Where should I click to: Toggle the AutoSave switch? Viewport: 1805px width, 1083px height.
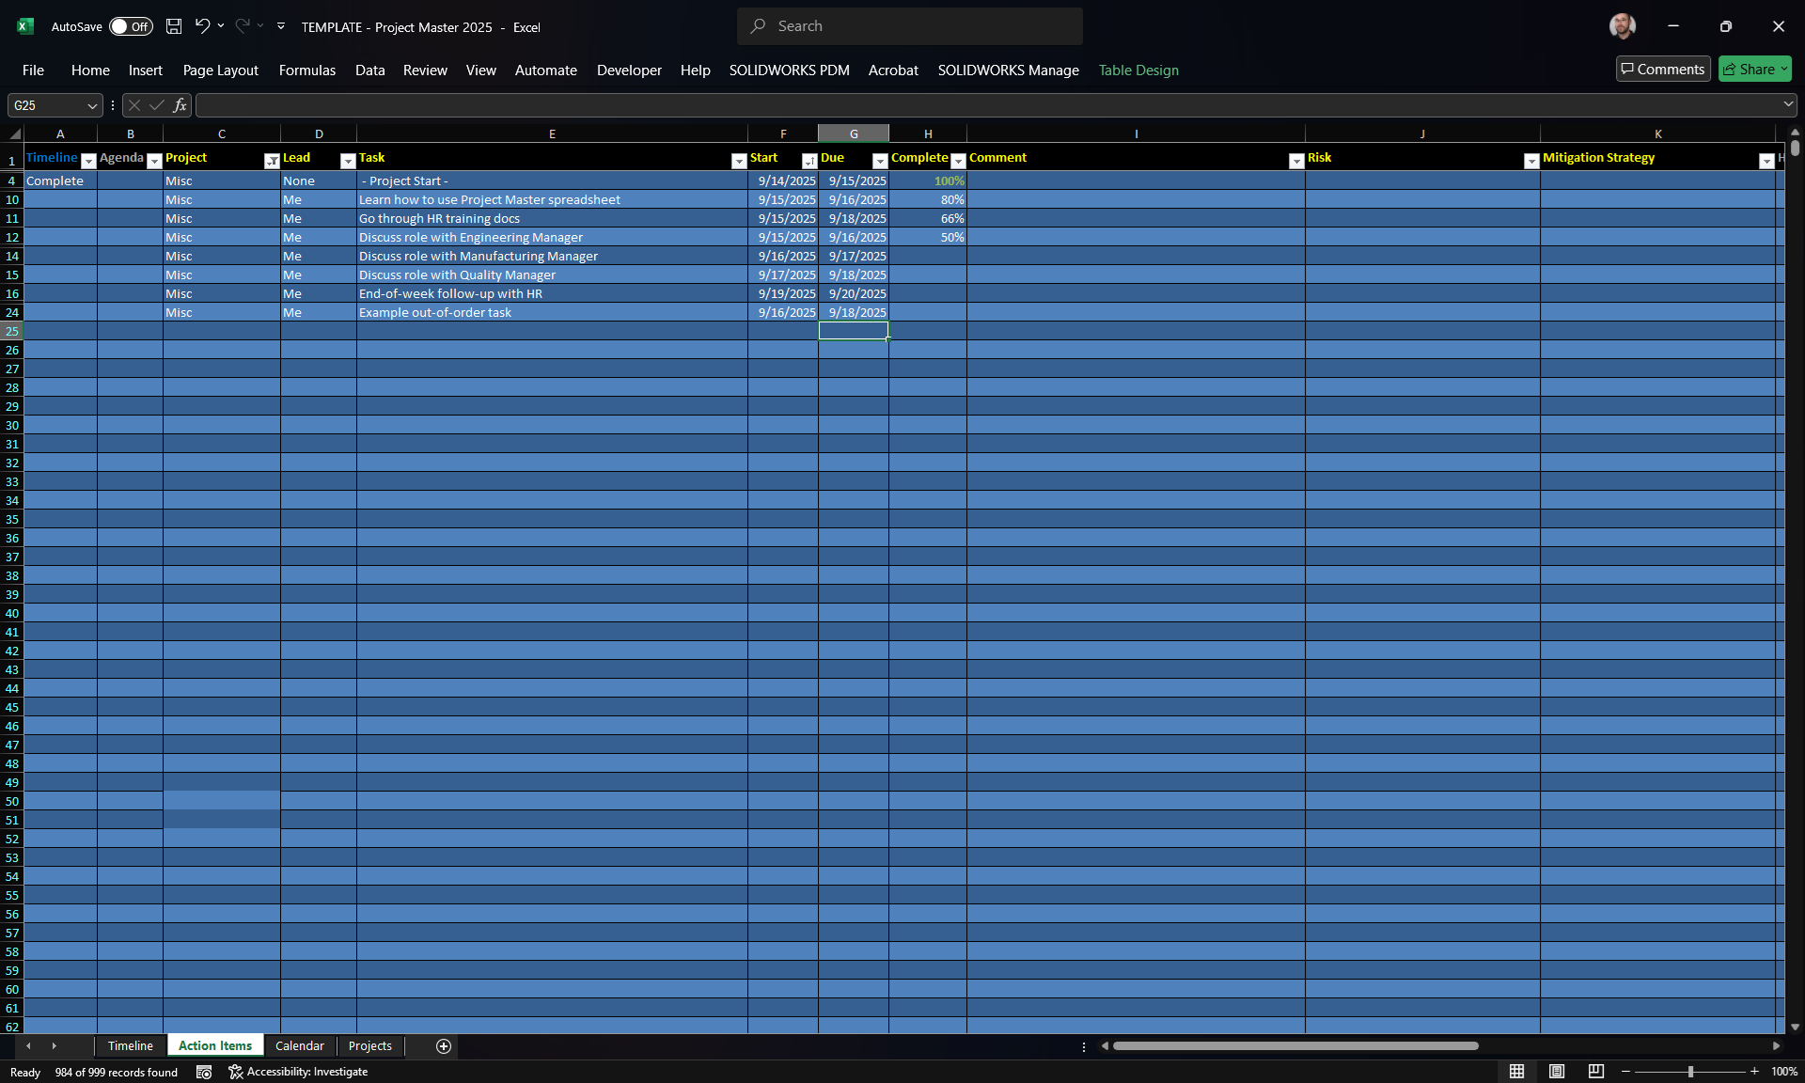[131, 26]
